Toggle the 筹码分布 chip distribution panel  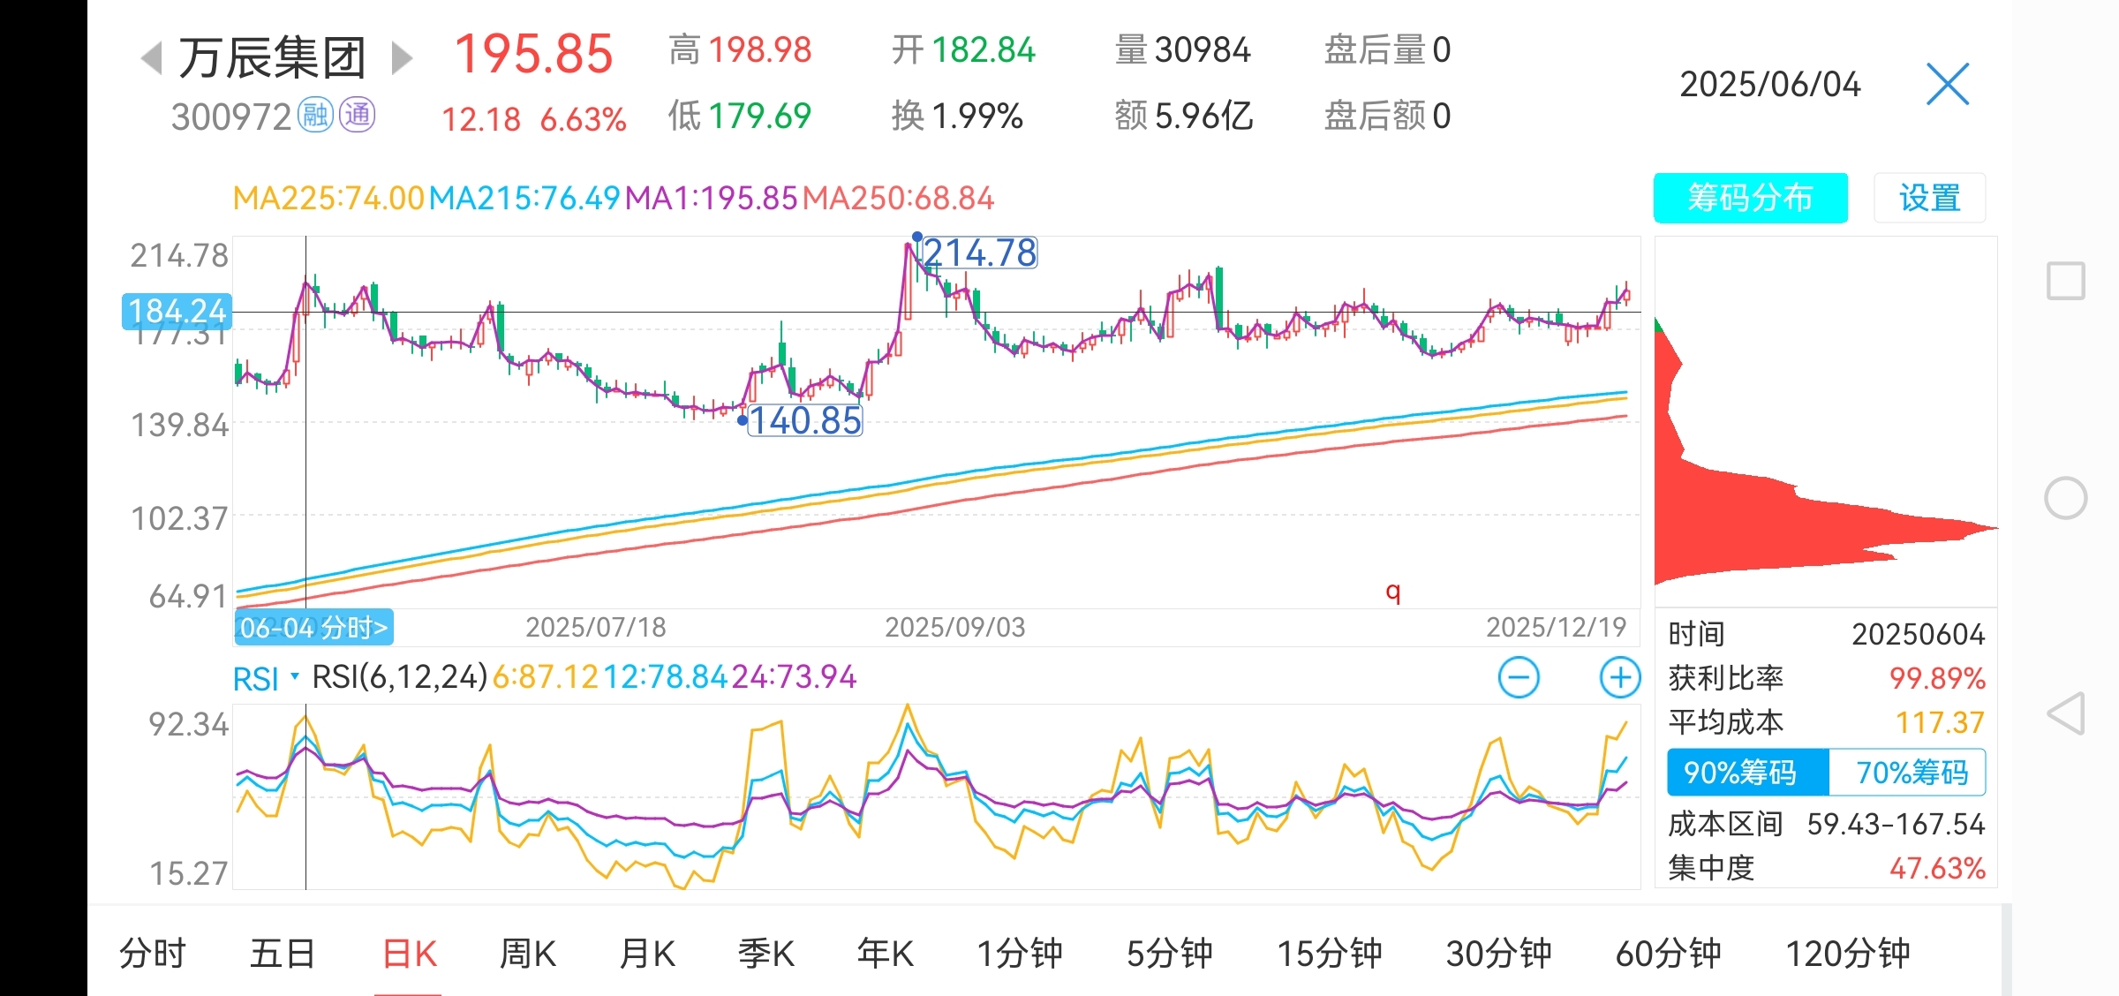coord(1750,198)
